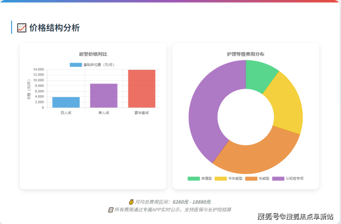The width and height of the screenshot is (341, 224).
Task: Open the 搜狐号 watermark link
Action: pyautogui.click(x=295, y=217)
